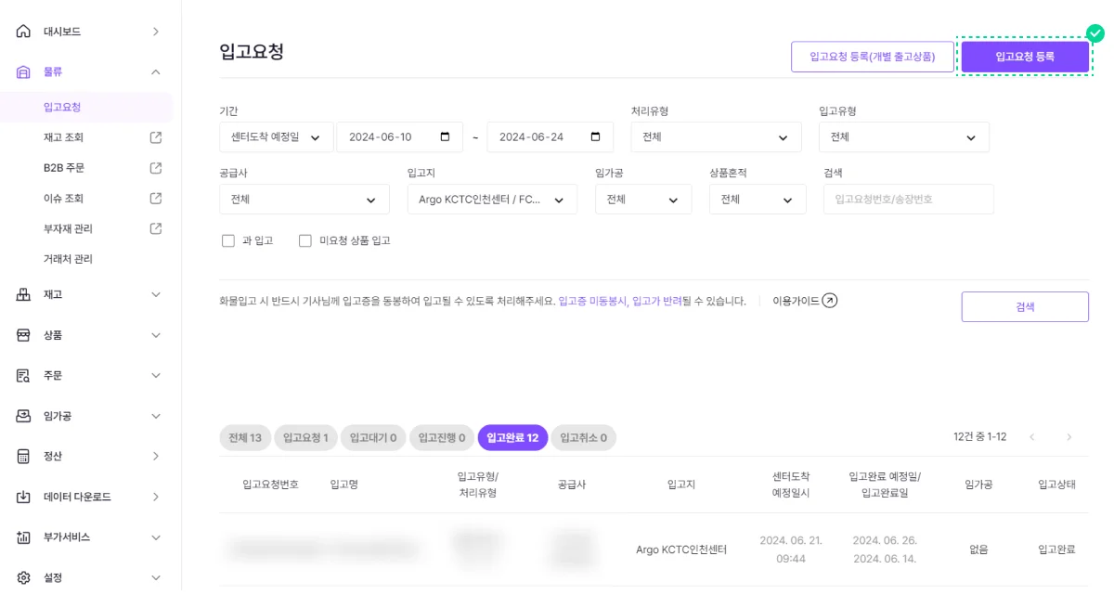This screenshot has height=595, width=1114.
Task: Click the 입고요청번호/송장번호 search field
Action: 907,200
